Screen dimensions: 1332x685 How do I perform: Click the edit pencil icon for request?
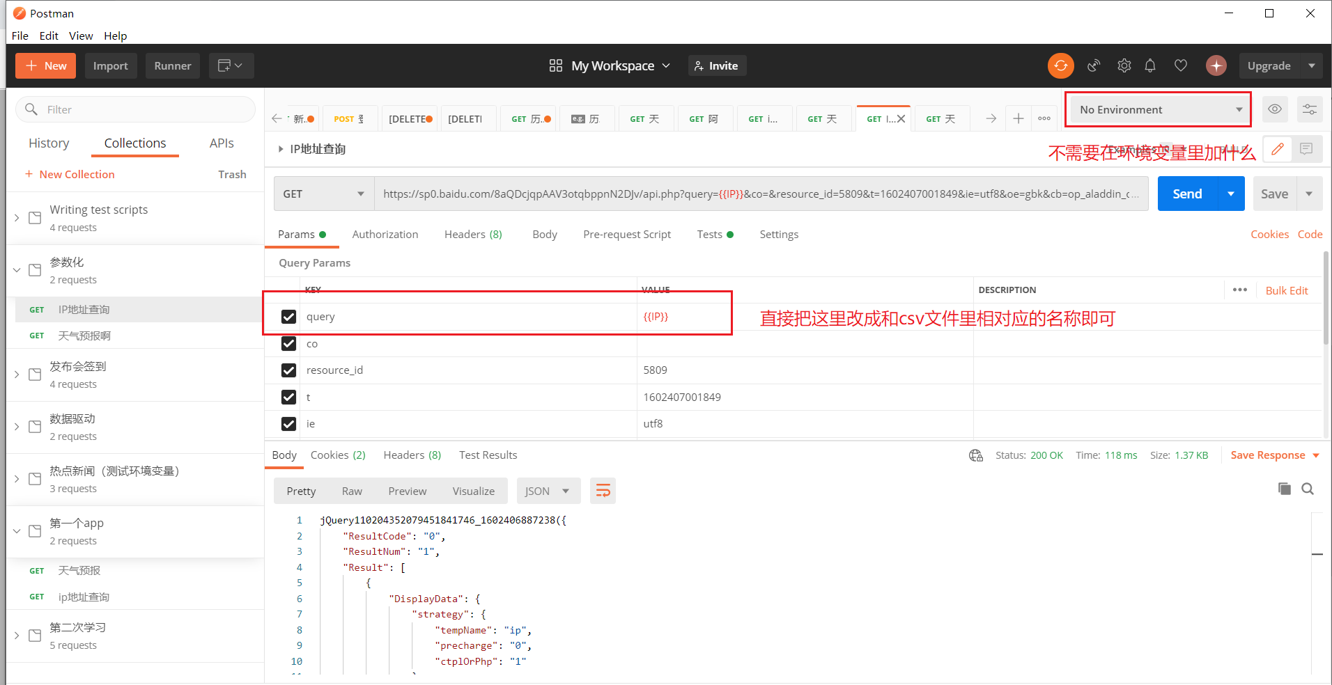click(x=1277, y=149)
